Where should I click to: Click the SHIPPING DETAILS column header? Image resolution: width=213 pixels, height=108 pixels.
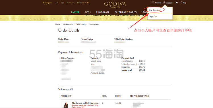click(140, 96)
